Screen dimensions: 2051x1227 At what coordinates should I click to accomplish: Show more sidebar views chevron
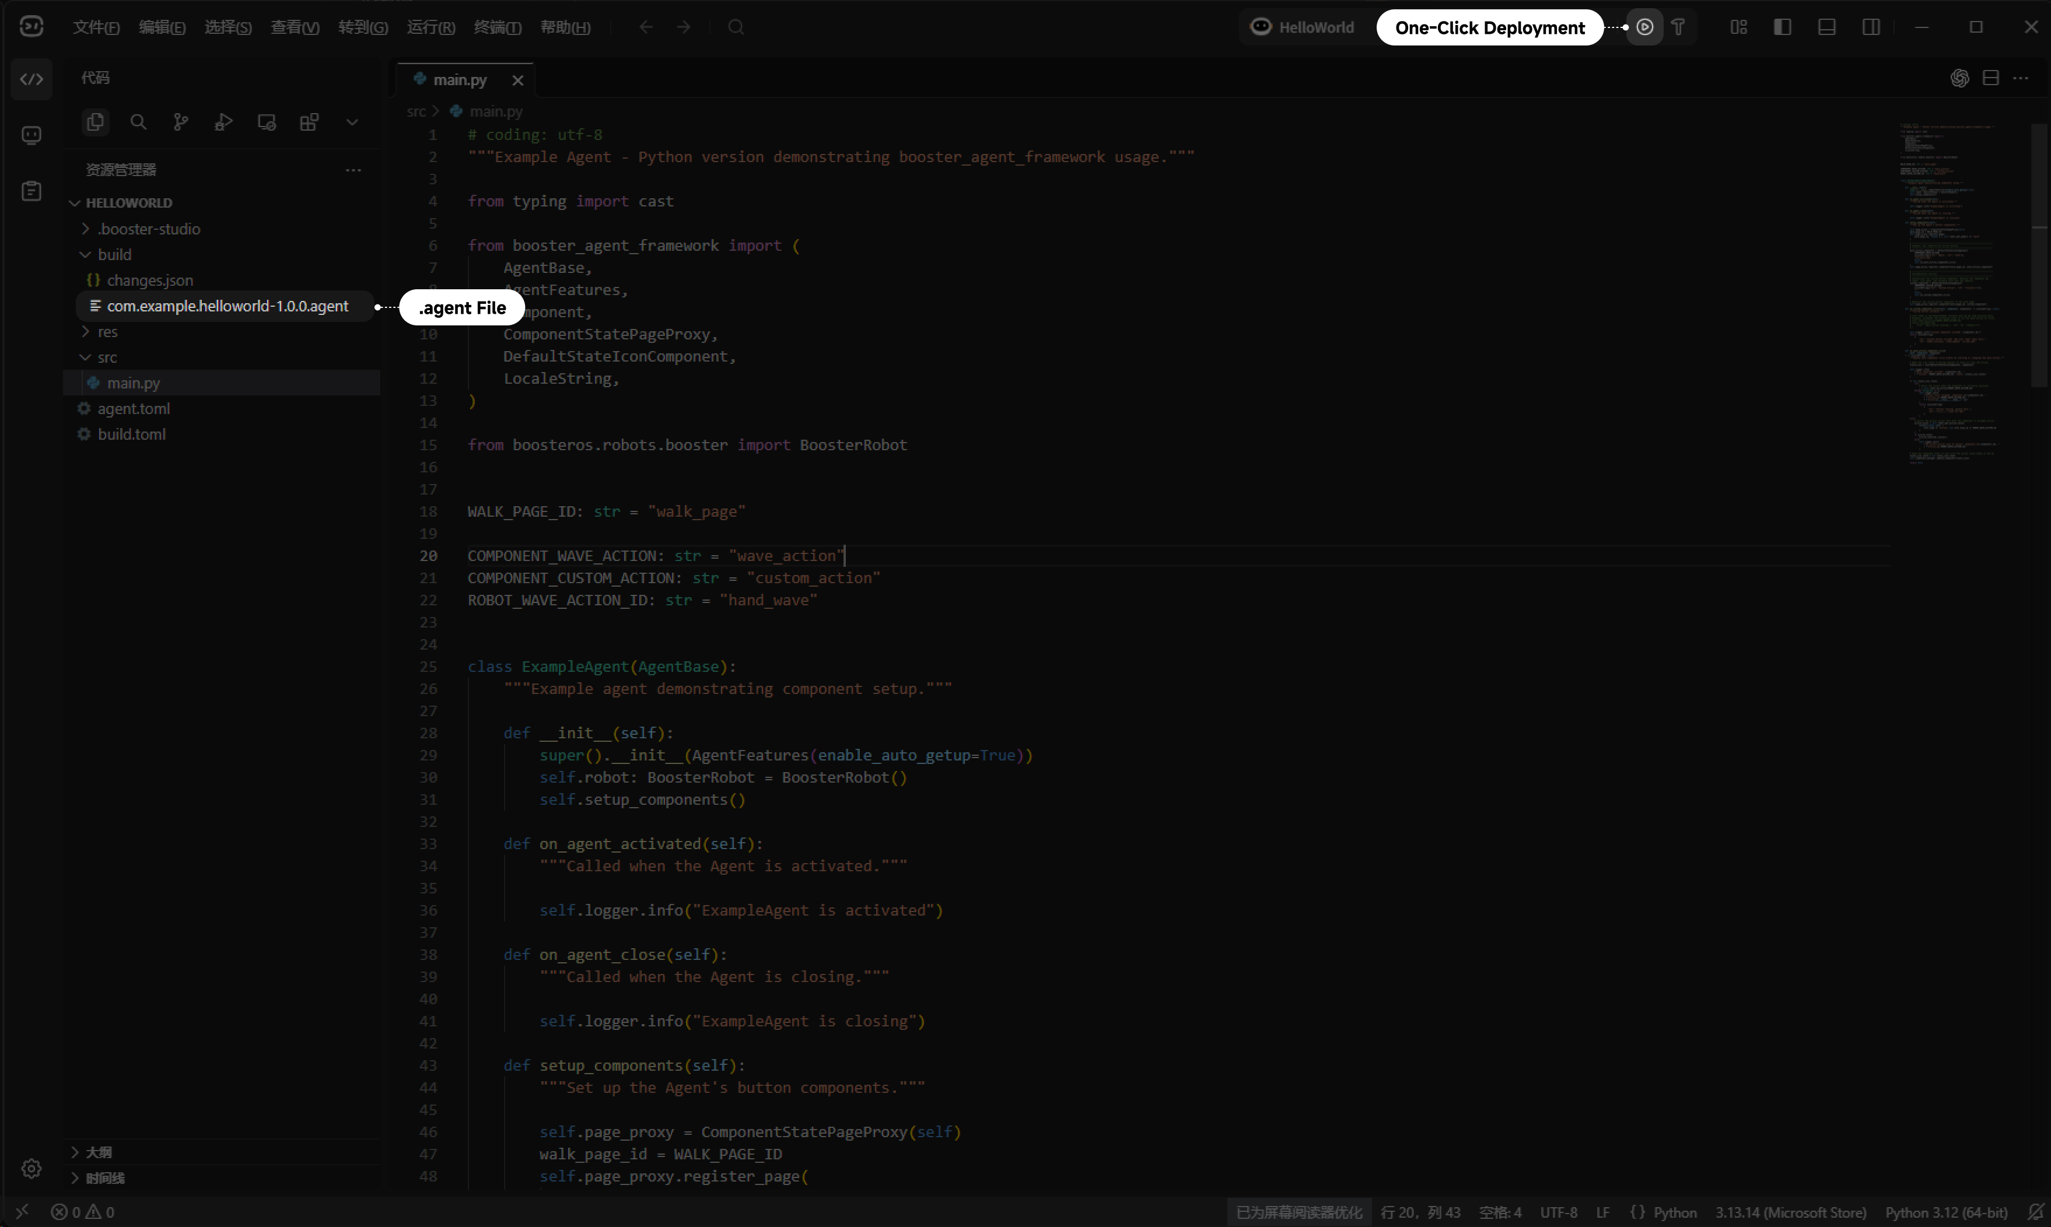[352, 122]
